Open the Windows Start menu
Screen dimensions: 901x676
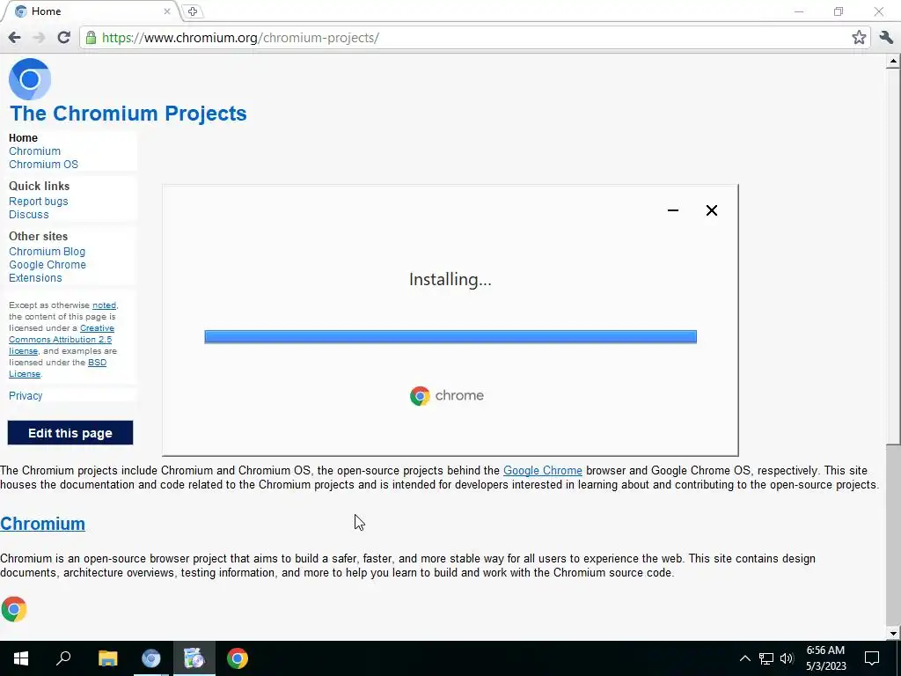coord(21,658)
